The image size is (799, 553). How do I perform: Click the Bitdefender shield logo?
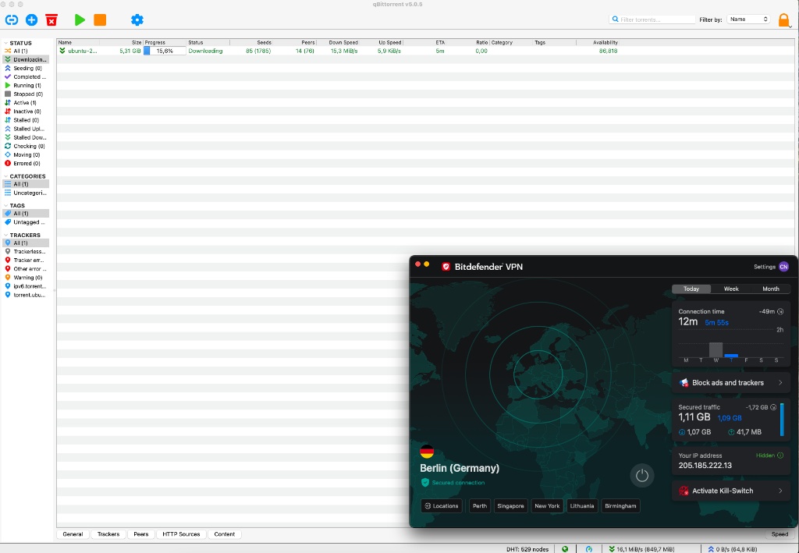(446, 267)
